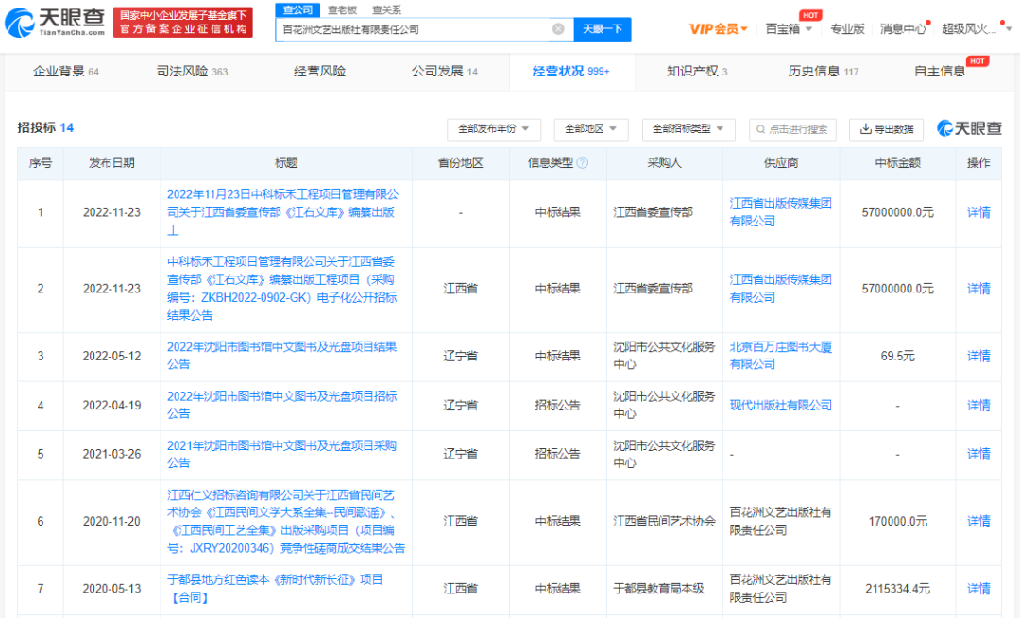Click the help icon next to 信息类型
This screenshot has width=1020, height=618.
click(x=583, y=163)
